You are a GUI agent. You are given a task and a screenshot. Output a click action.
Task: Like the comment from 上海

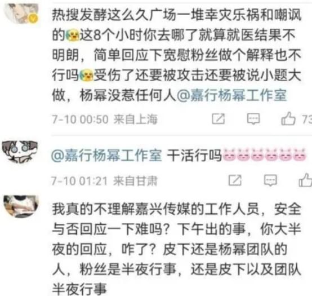click(288, 118)
